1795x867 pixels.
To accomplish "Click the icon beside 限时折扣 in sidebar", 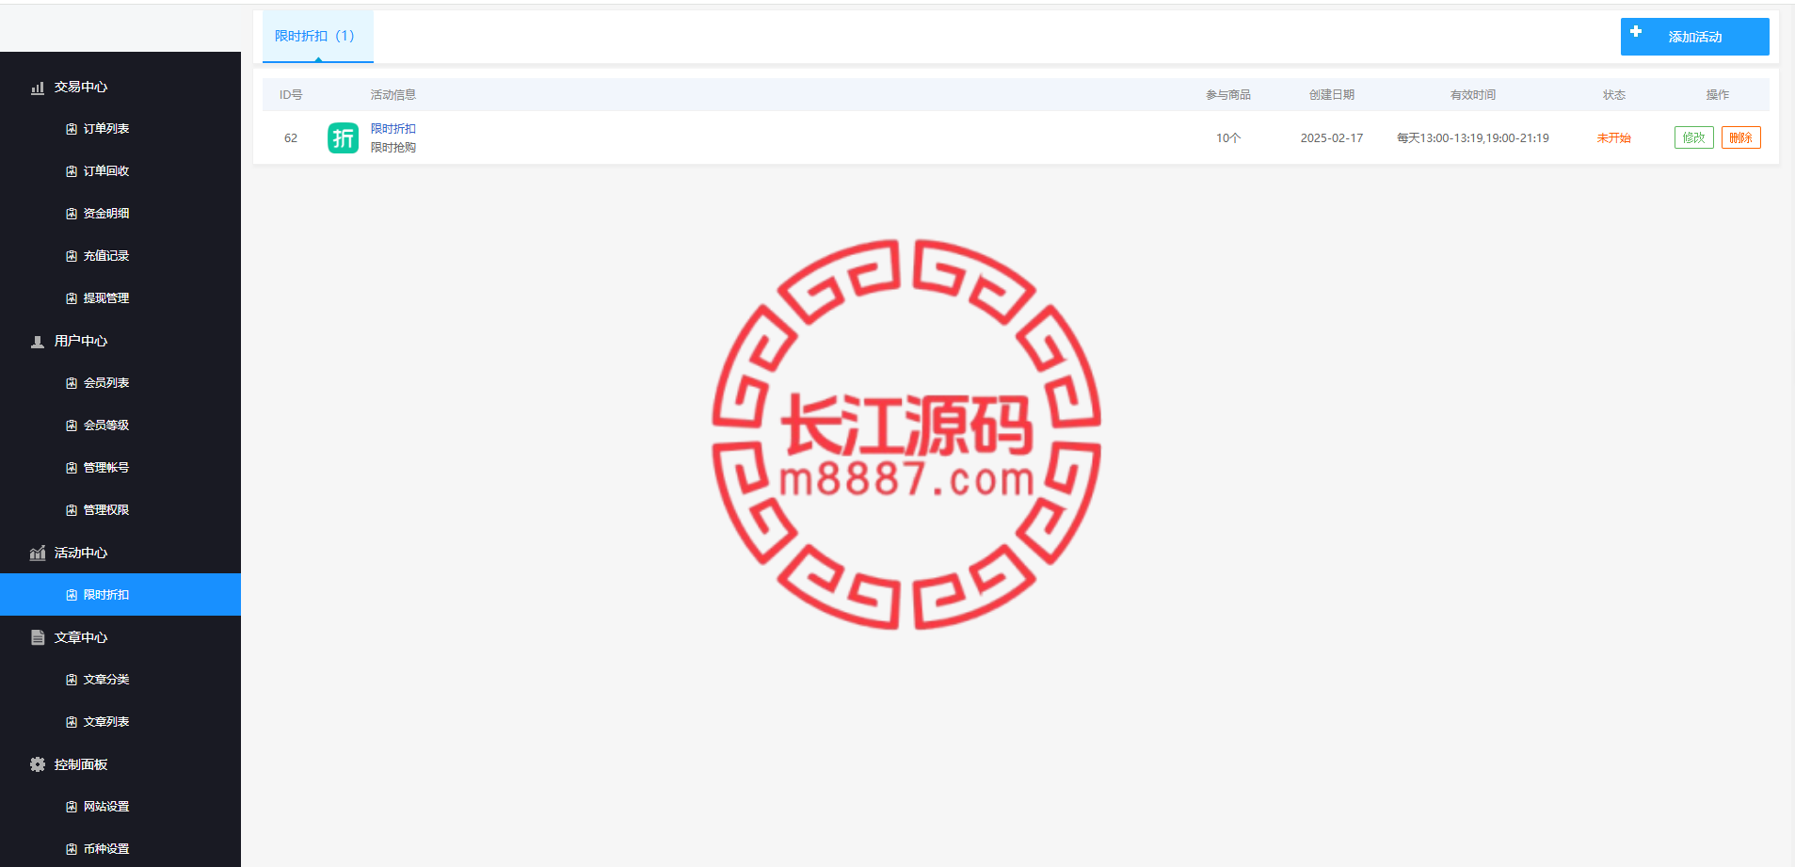I will 72,595.
